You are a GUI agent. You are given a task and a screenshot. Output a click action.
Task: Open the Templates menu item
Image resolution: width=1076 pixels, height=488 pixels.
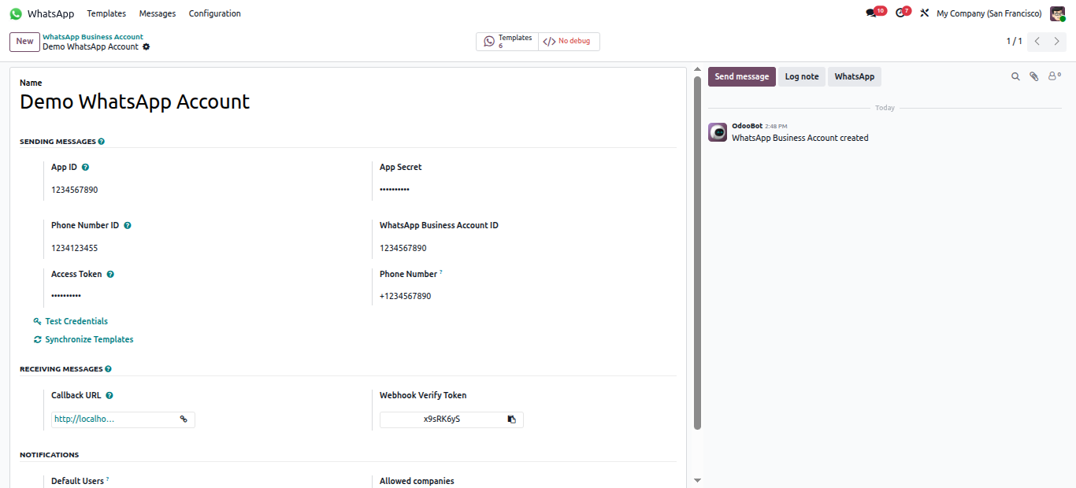[106, 13]
